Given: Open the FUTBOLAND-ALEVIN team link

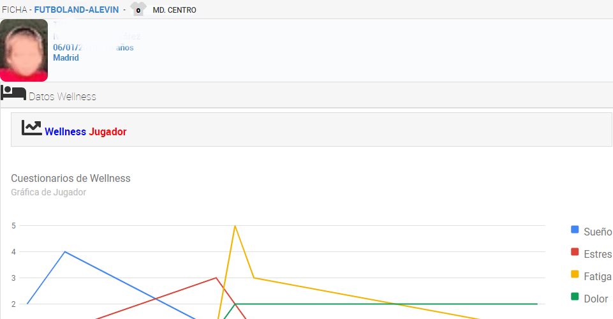Looking at the screenshot, I should (x=76, y=10).
